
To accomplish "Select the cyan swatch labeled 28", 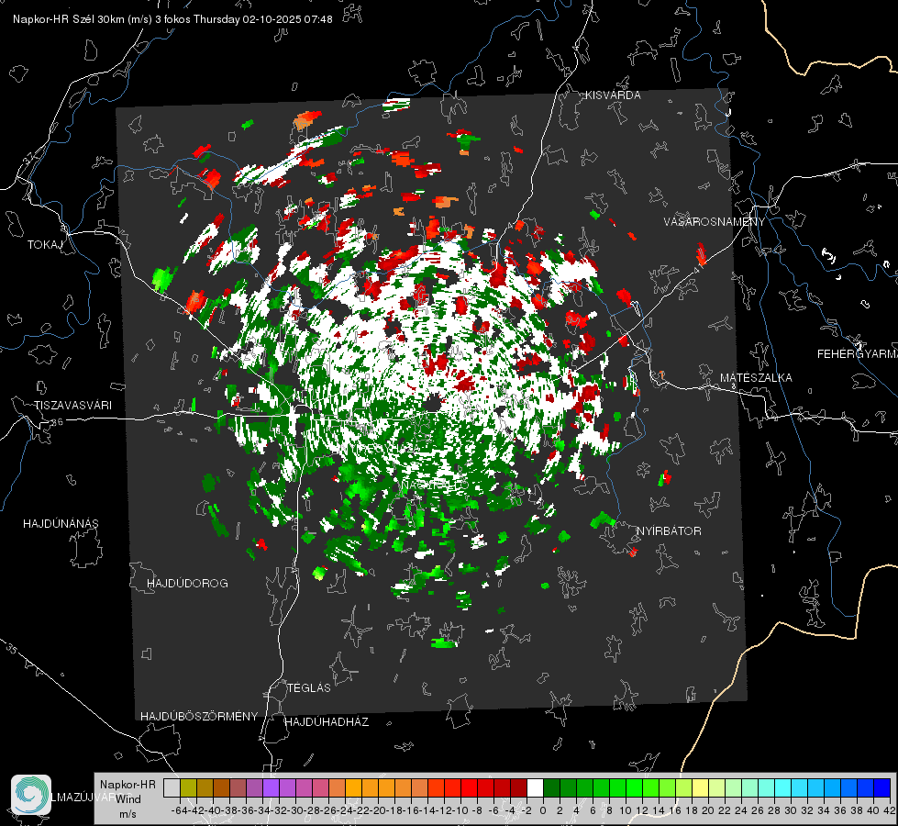I will (x=782, y=787).
